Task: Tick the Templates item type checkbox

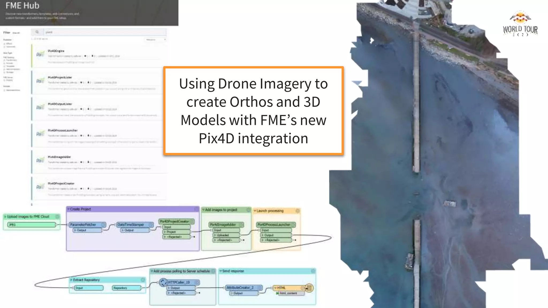Action: [4, 66]
